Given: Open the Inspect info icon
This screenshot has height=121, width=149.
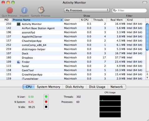Looking at the screenshot, I should 24,10.
